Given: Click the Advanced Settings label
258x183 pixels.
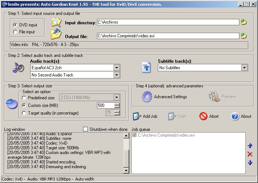Looking at the screenshot, I should coord(171,97).
